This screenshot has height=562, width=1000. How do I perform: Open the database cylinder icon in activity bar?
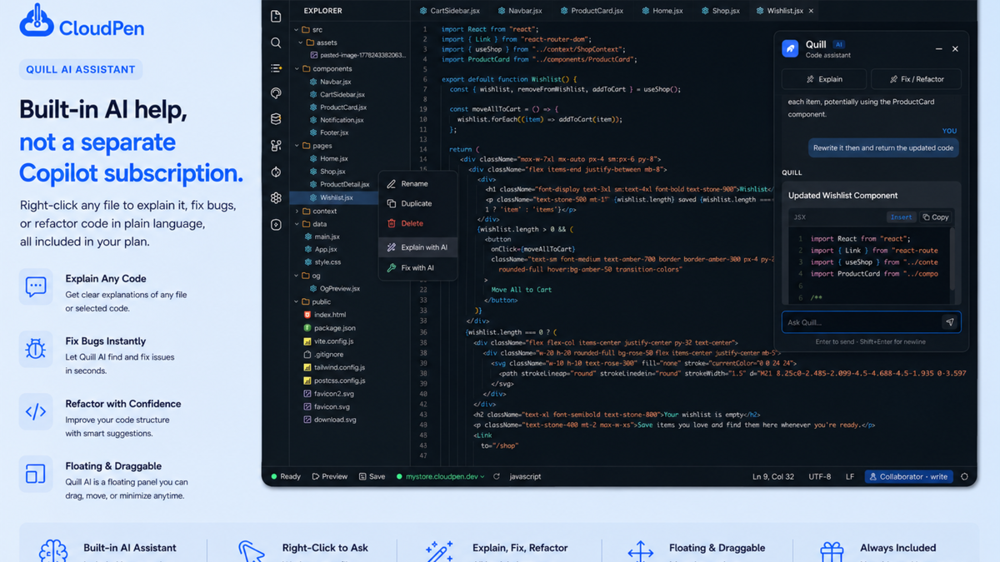(276, 119)
